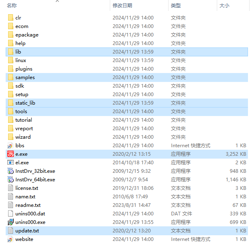This screenshot has width=250, height=245.
Task: Select the unins000.exe uninstaller icon
Action: point(11,222)
